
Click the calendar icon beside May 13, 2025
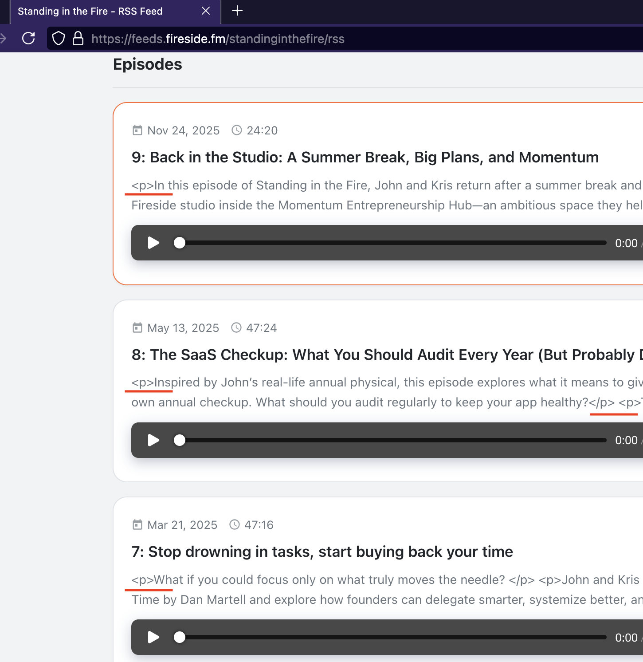(x=137, y=328)
